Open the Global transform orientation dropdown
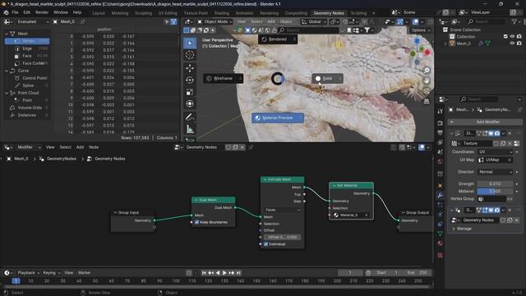Viewport: 526px width, 296px height. pos(314,22)
